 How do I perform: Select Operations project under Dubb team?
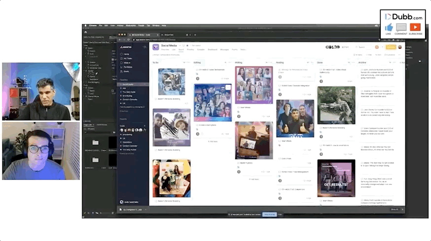pyautogui.click(x=127, y=142)
